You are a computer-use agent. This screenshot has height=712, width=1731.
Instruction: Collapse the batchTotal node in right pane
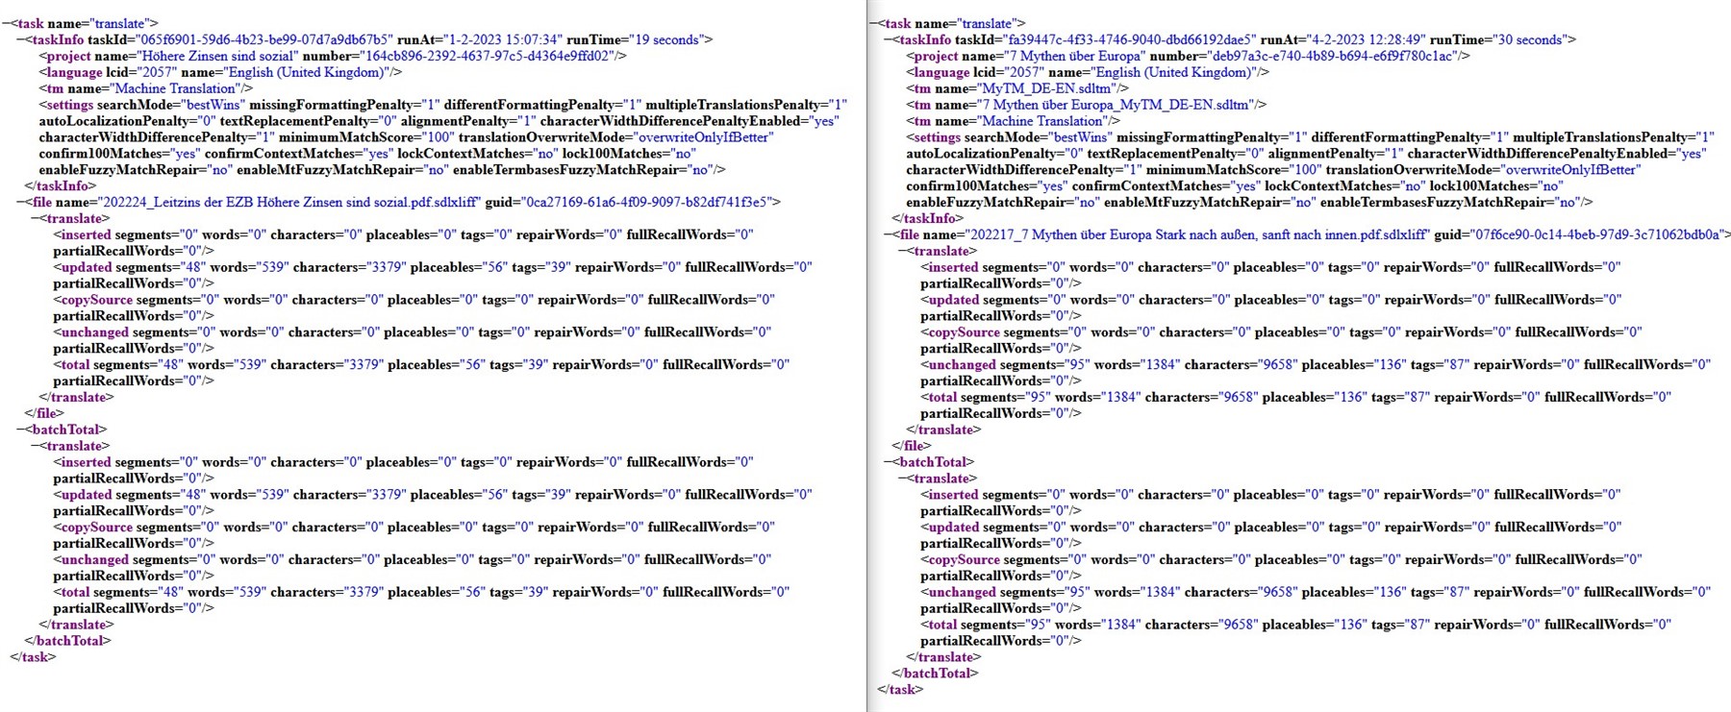pos(889,462)
